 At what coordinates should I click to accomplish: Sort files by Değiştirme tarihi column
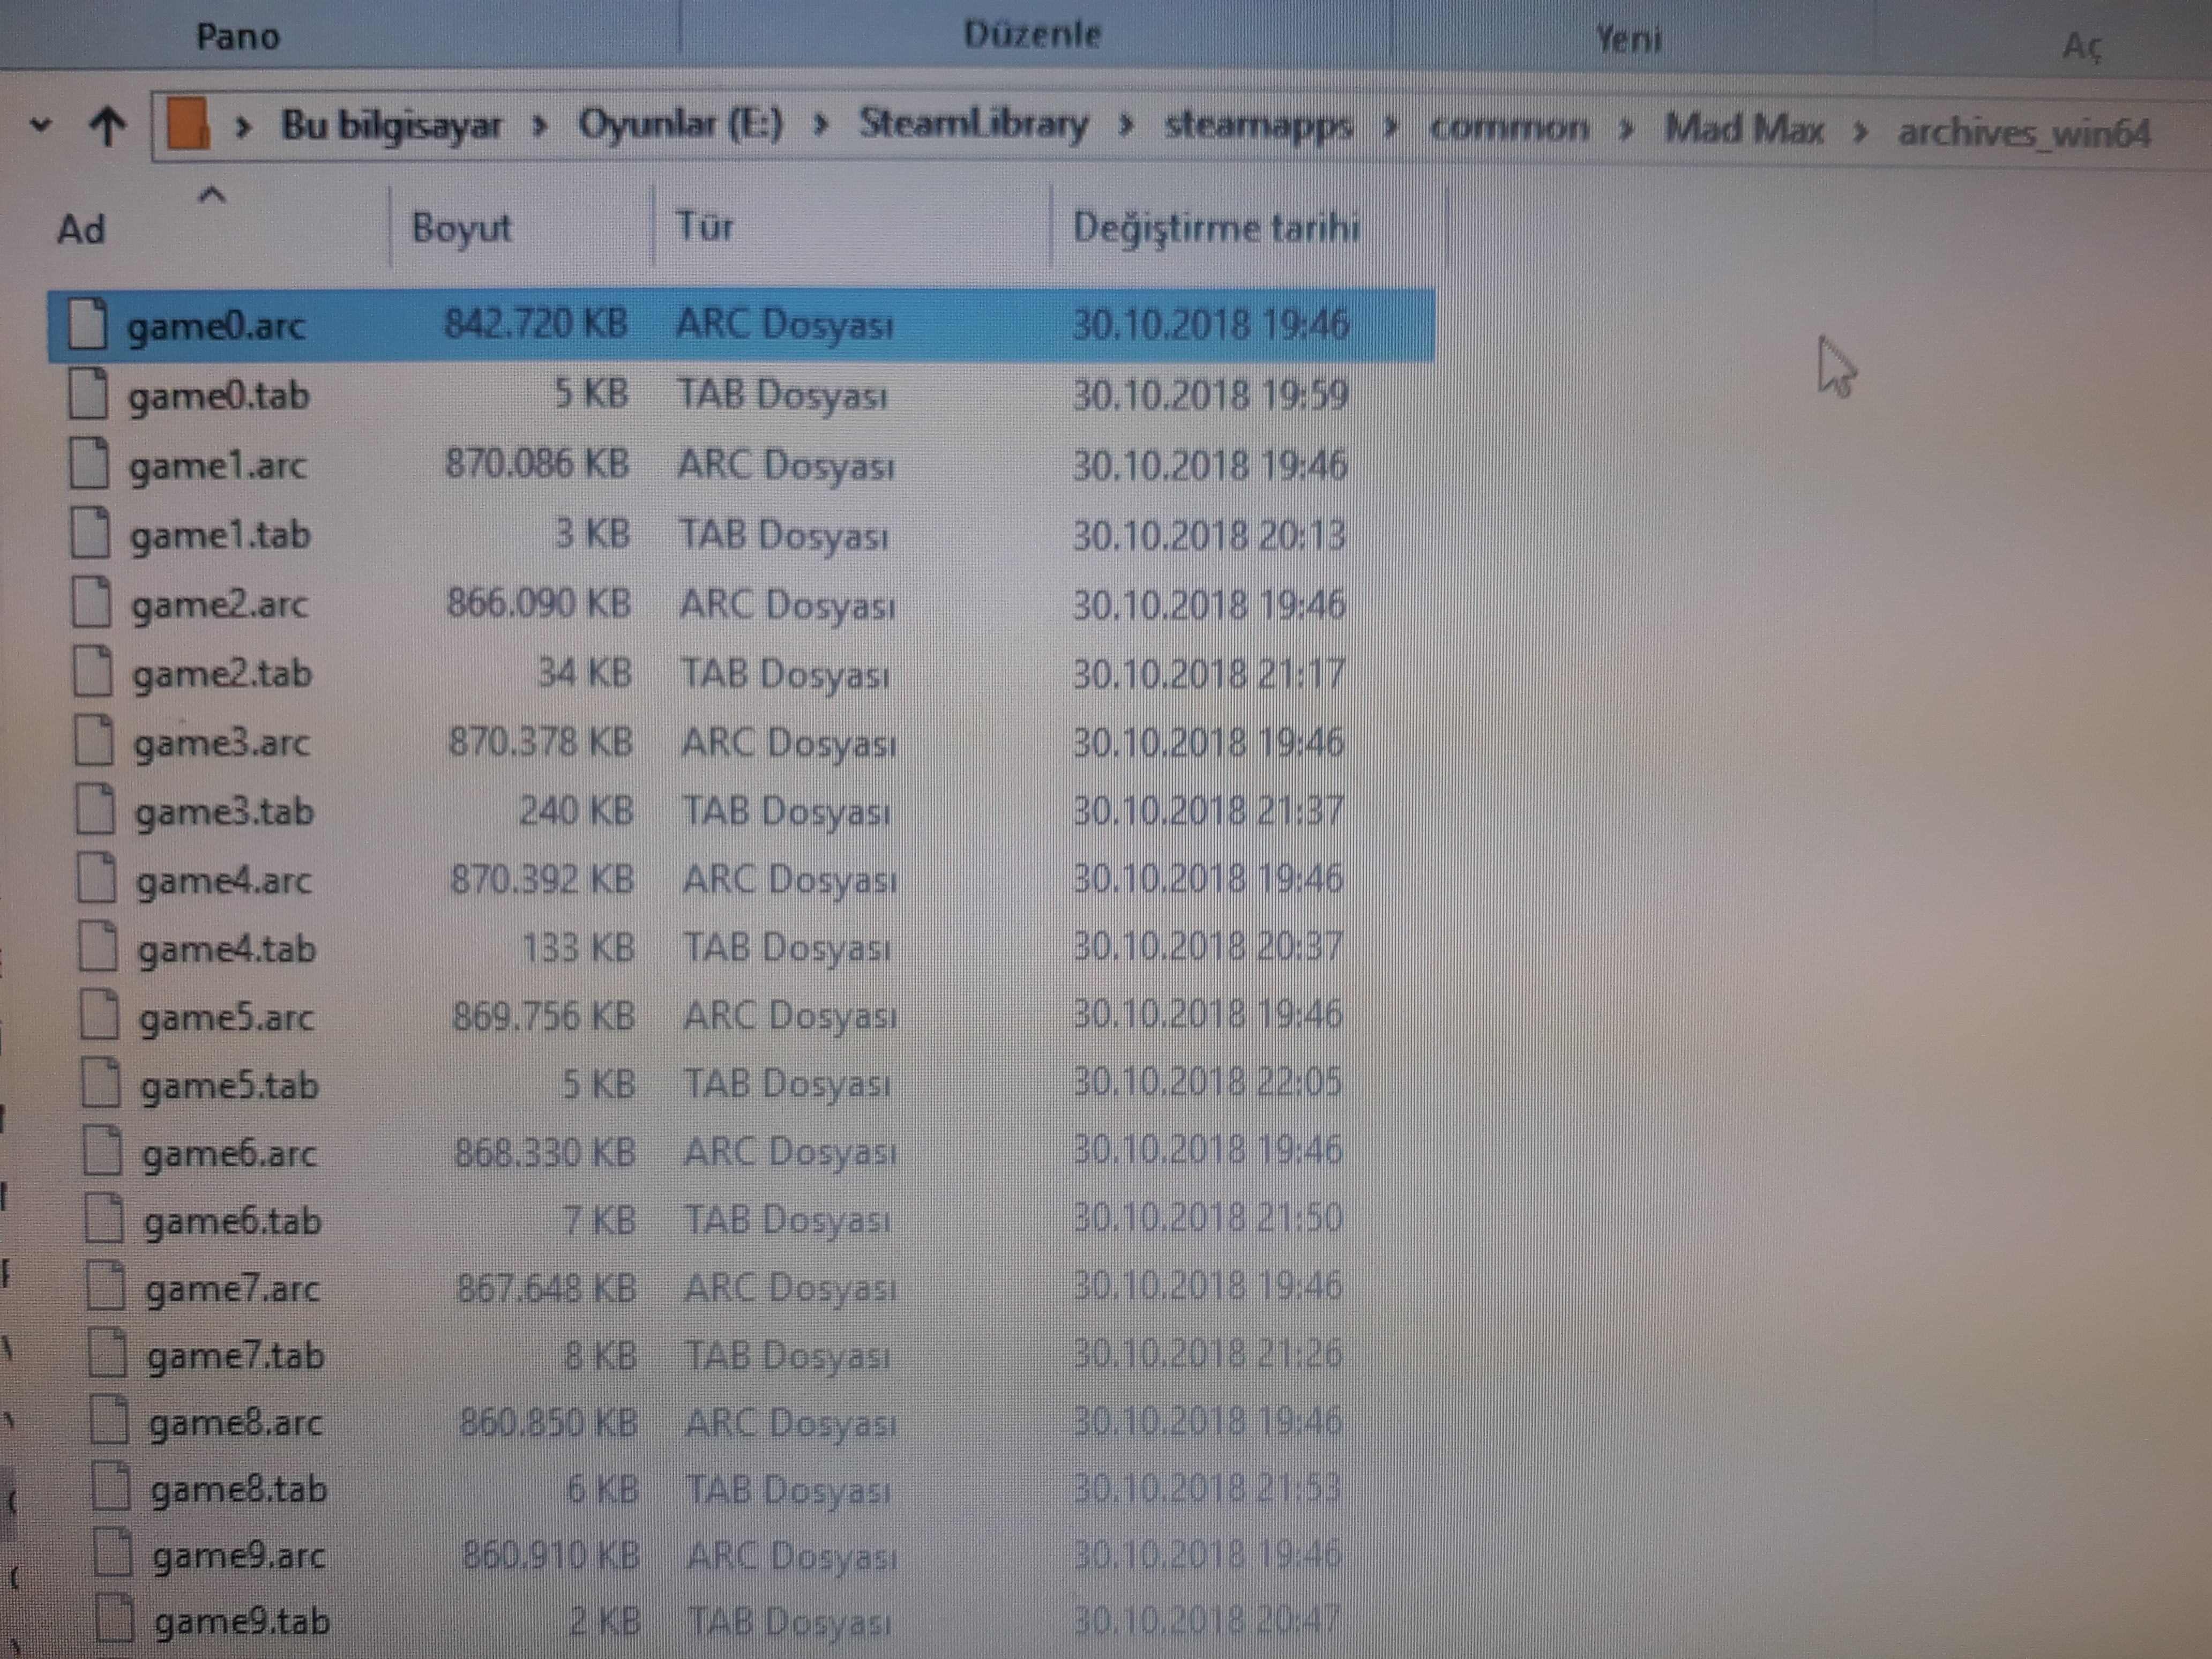(1215, 228)
